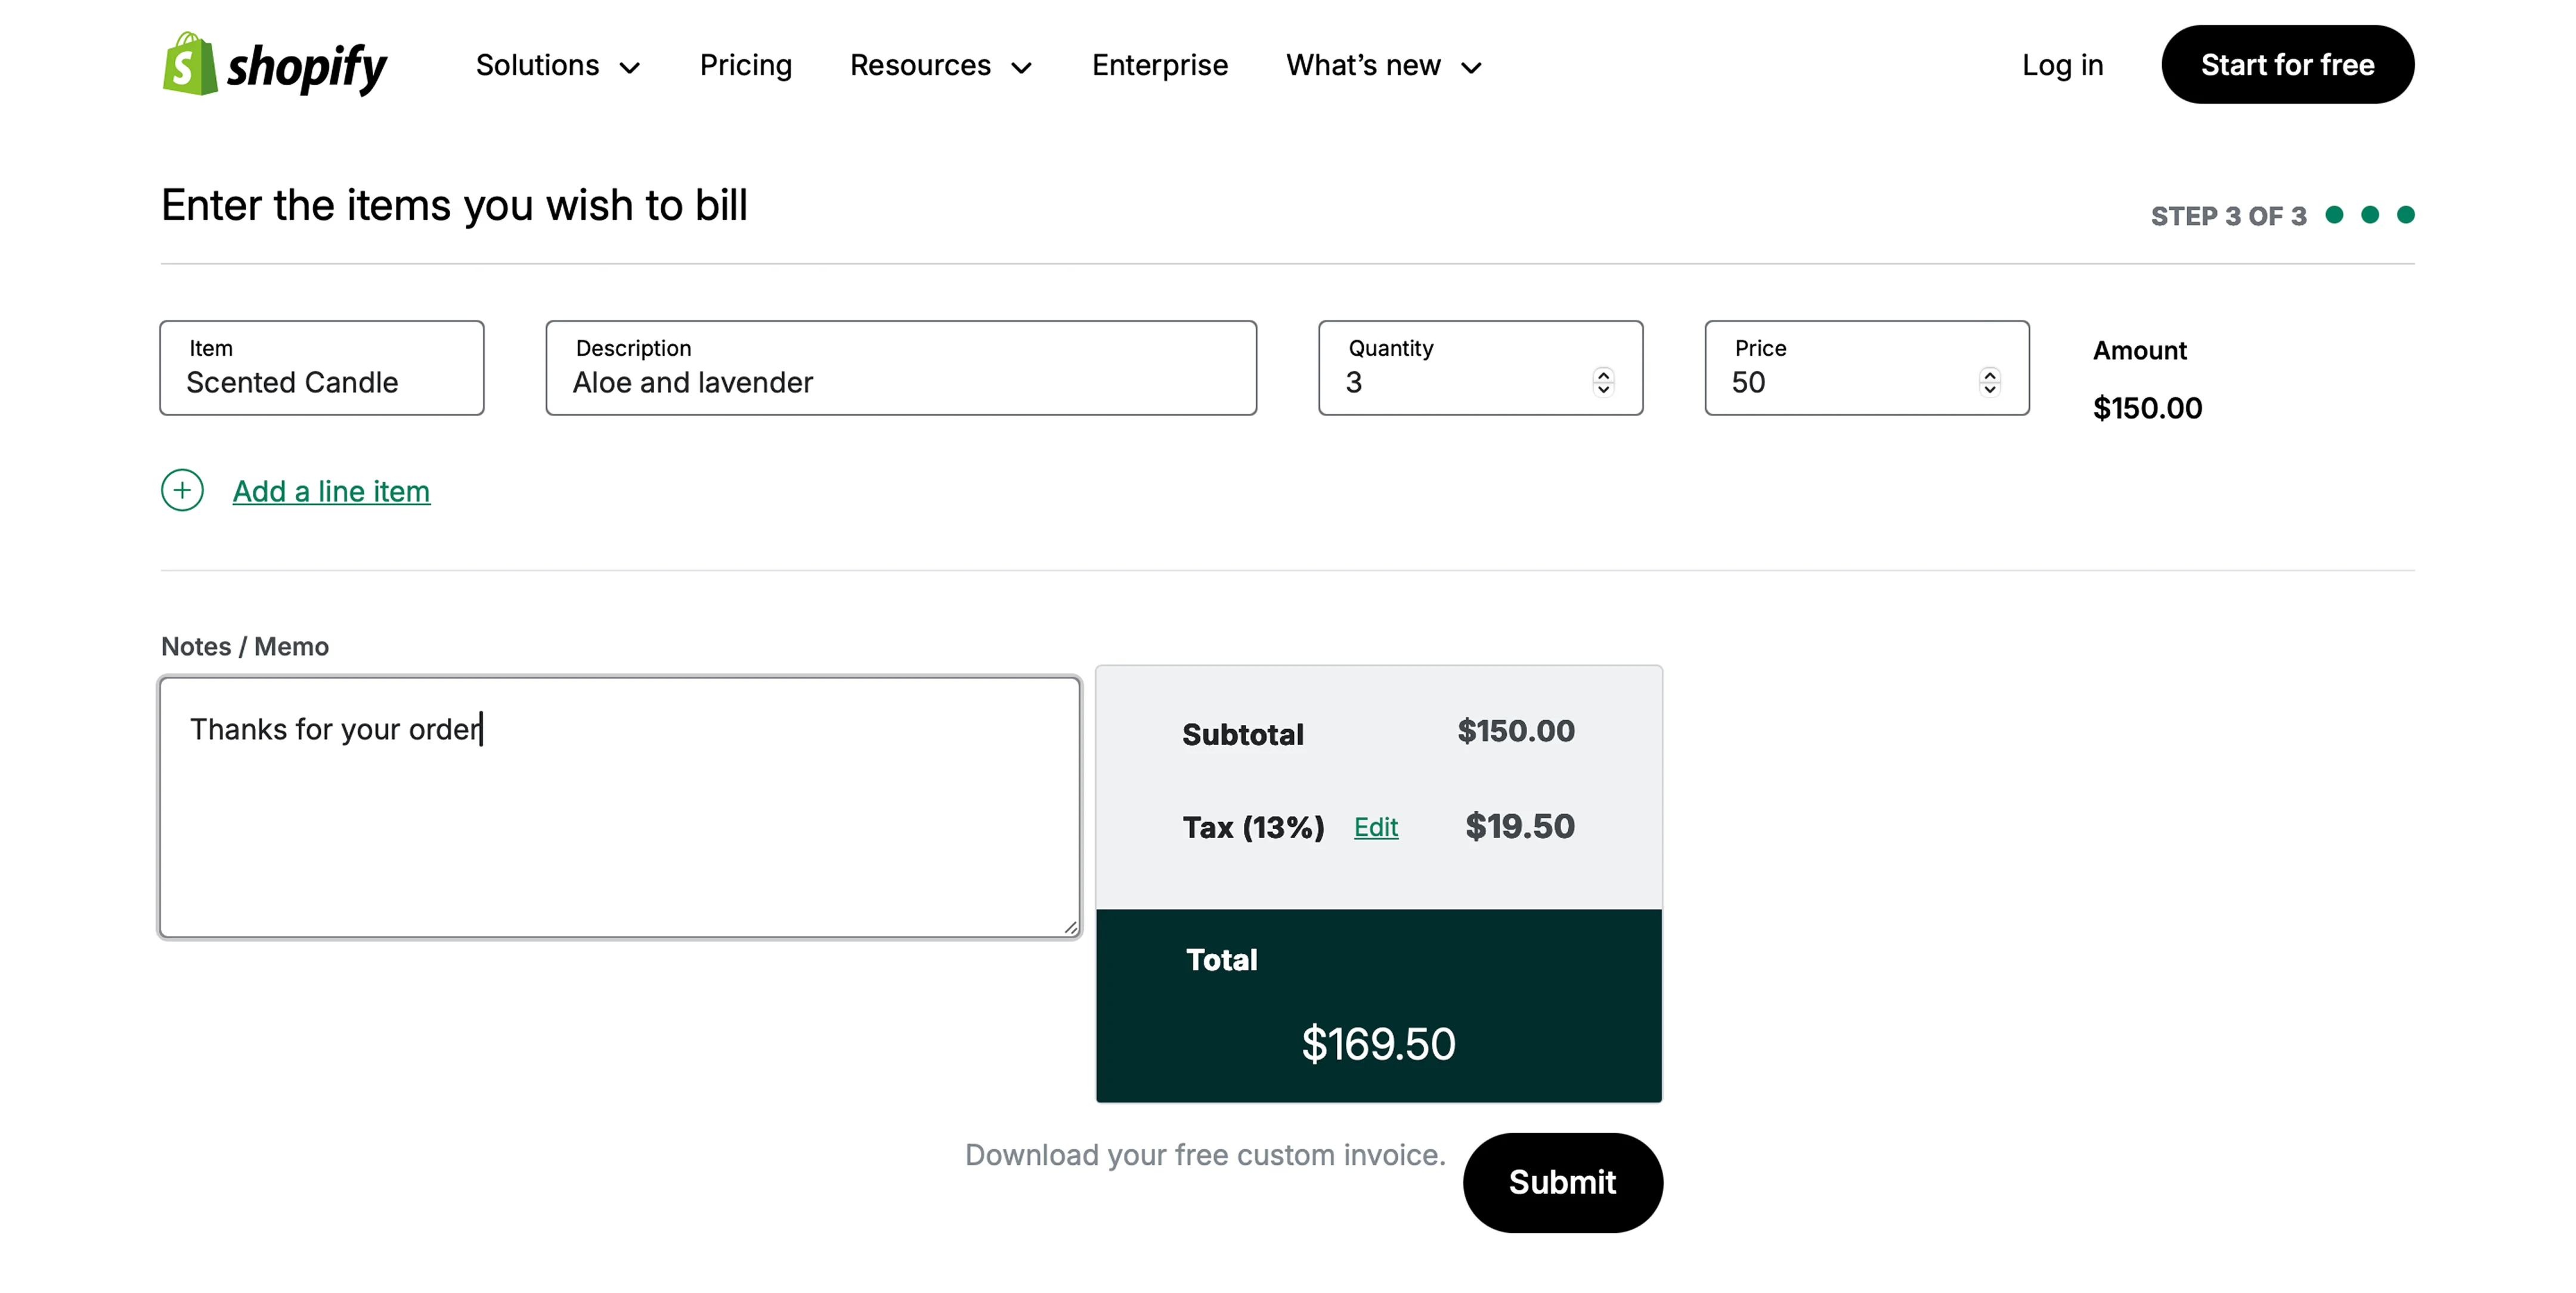Image resolution: width=2576 pixels, height=1293 pixels.
Task: Edit the tax rate via Edit link
Action: click(x=1375, y=827)
